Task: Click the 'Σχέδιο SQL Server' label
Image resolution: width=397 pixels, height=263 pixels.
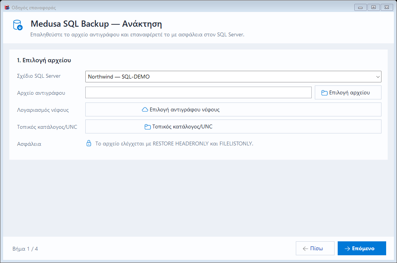Action: tap(39, 76)
